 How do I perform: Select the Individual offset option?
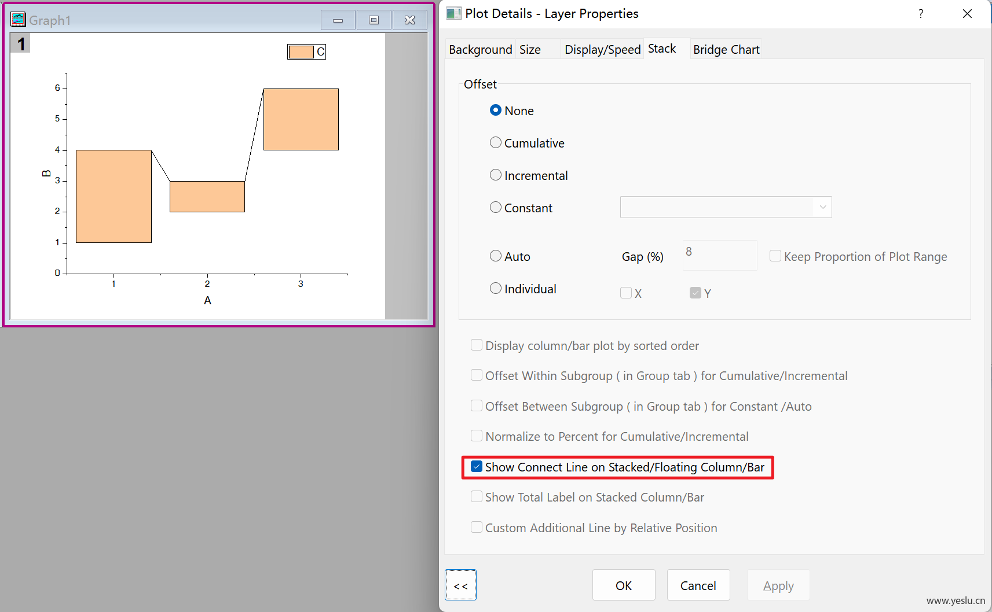pos(496,288)
